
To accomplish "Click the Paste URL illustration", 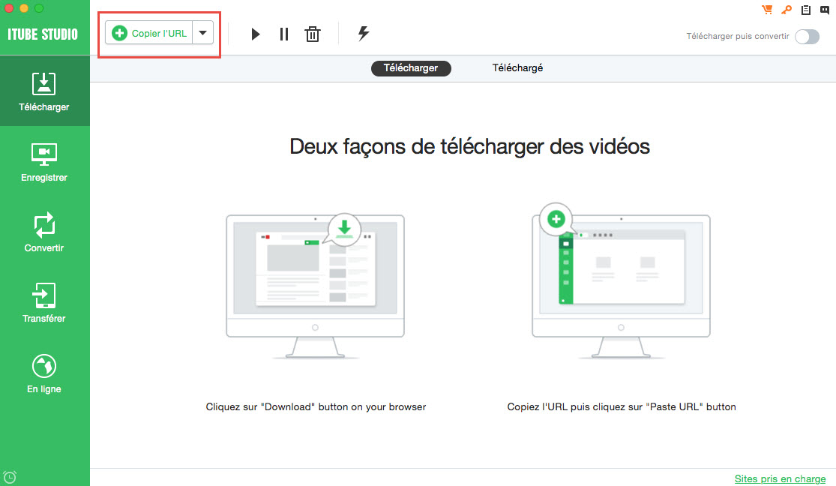I will [x=621, y=281].
